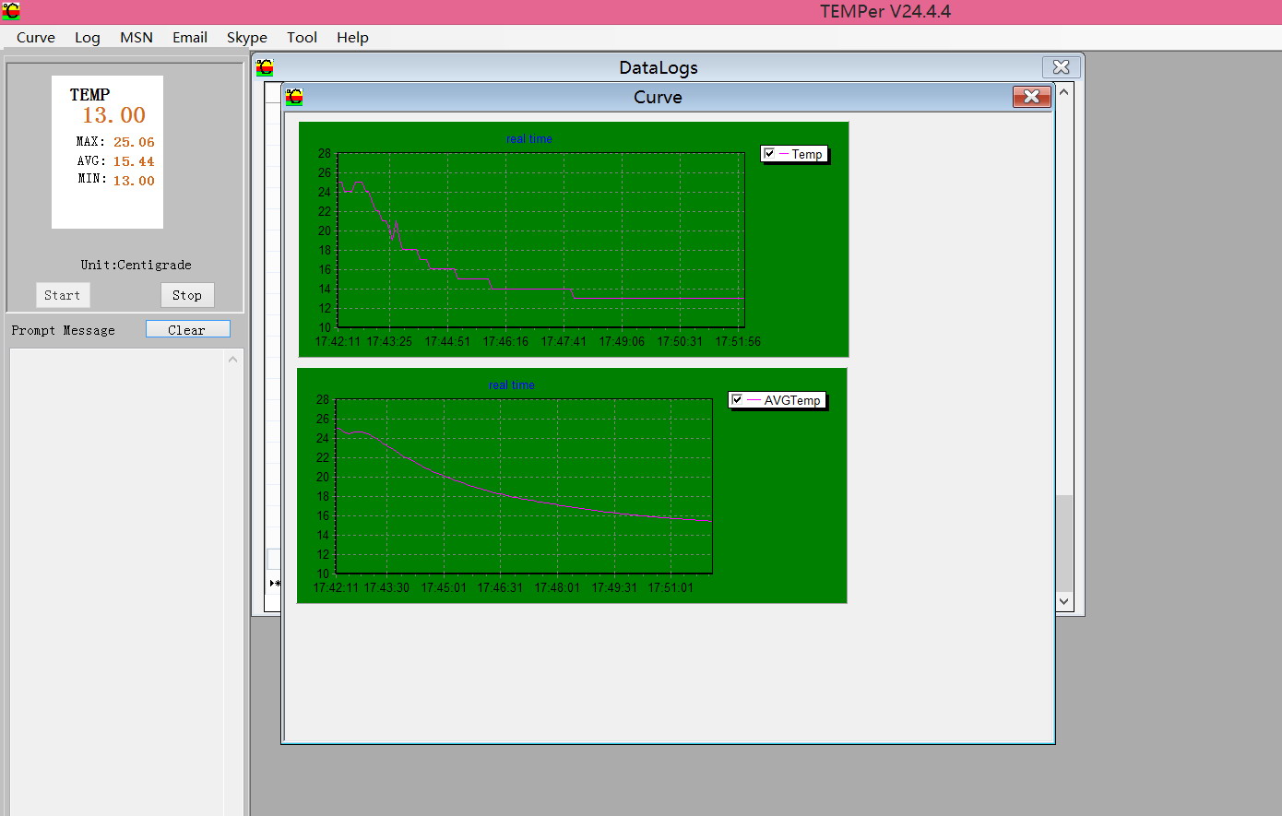Toggle the AVGTemp series checkbox

(x=737, y=400)
